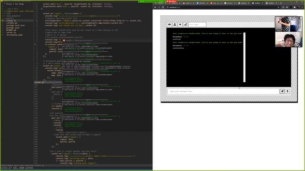Click the browser forward arrow

[159, 7]
